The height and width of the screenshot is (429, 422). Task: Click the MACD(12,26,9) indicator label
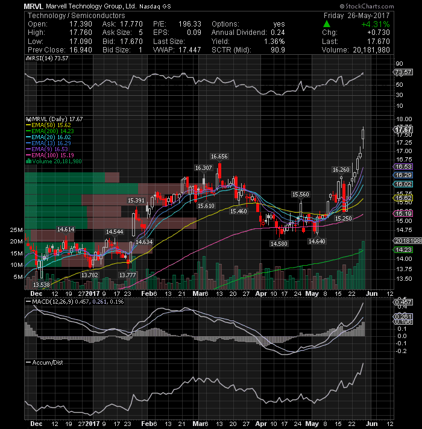coord(75,302)
